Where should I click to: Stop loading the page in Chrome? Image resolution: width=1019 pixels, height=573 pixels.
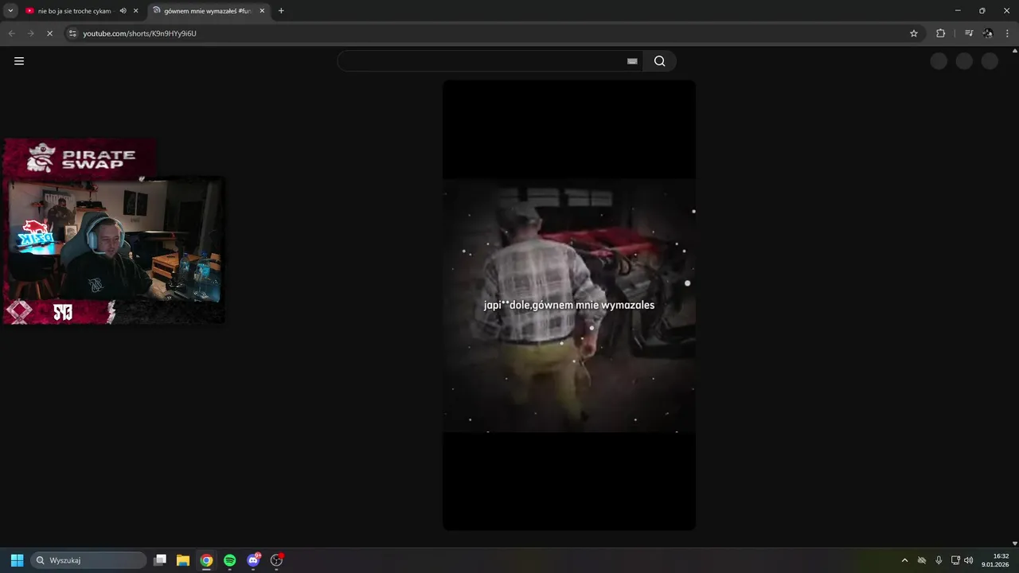tap(49, 33)
